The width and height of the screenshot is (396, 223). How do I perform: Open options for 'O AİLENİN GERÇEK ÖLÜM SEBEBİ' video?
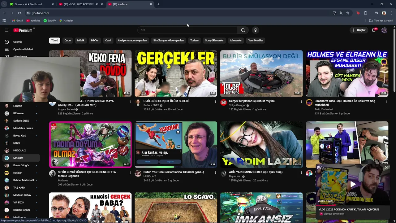click(x=216, y=101)
